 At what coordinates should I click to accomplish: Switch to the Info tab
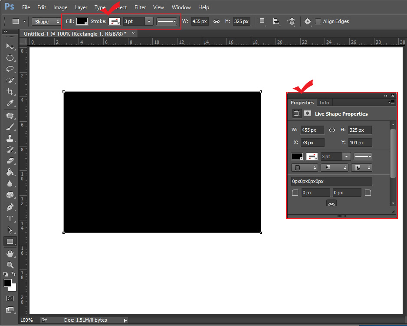[x=325, y=103]
